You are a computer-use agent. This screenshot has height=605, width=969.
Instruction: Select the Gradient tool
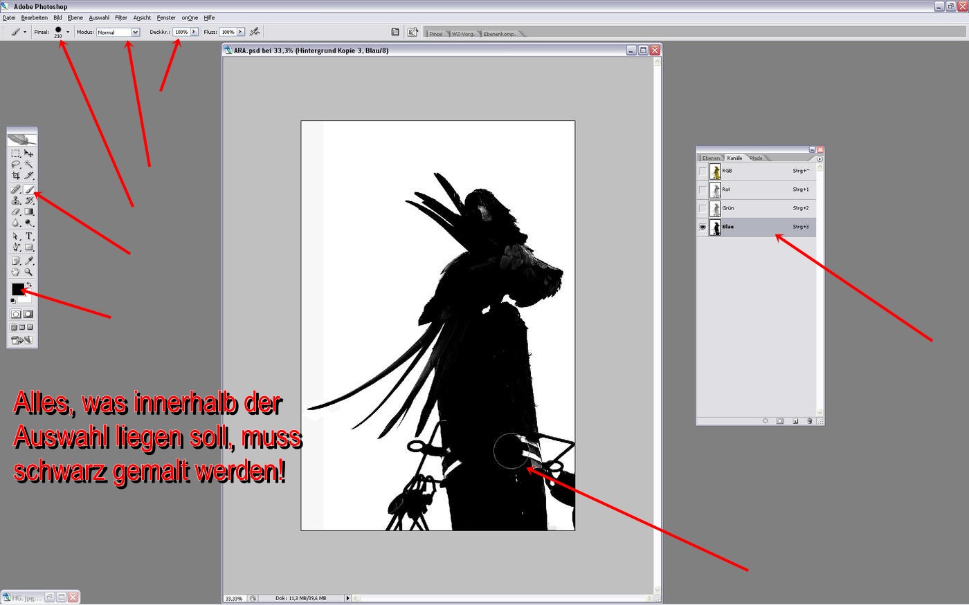click(28, 211)
